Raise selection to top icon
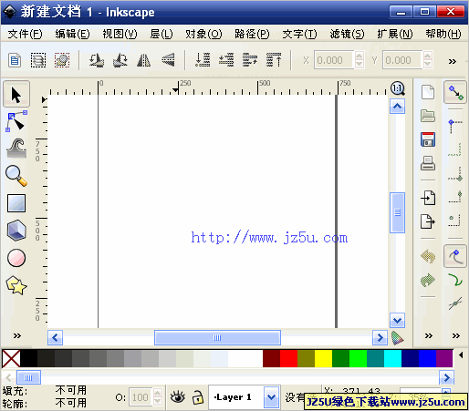The height and width of the screenshot is (411, 469). 274,60
